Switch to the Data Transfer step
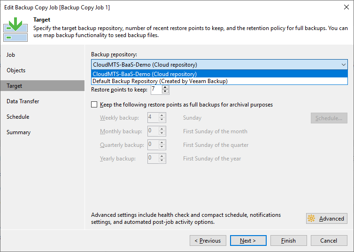354x252 pixels. pyautogui.click(x=23, y=101)
